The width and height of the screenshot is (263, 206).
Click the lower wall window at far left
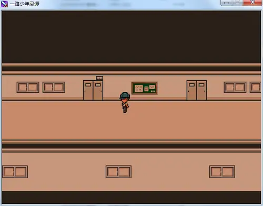(15, 172)
